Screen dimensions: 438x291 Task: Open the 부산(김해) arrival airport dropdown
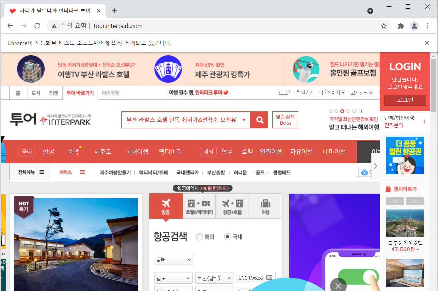(x=214, y=278)
